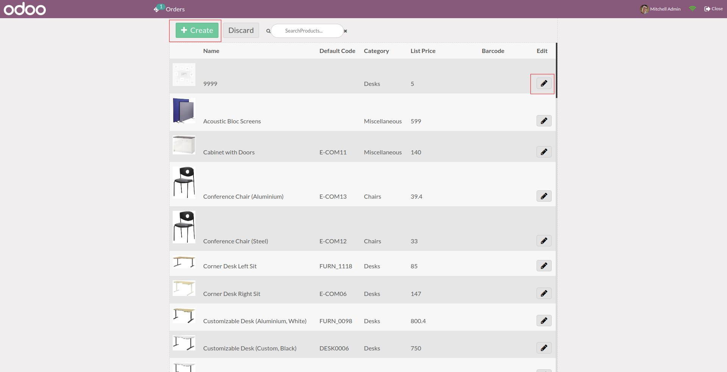Click pencil icon for Conference Chair (Steel)

point(544,241)
